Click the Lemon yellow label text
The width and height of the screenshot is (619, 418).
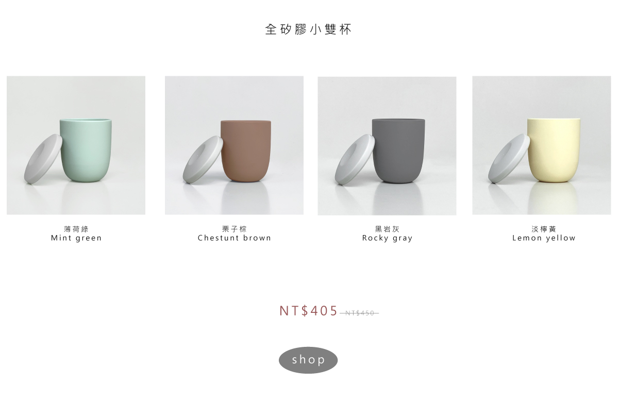544,238
